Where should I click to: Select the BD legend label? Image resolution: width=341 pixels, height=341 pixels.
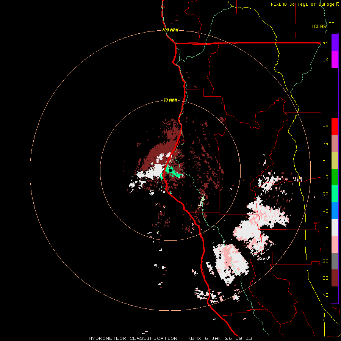pos(325,161)
